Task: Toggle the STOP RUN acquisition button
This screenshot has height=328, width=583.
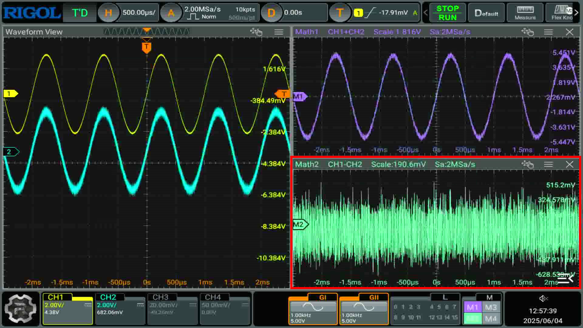Action: (448, 13)
